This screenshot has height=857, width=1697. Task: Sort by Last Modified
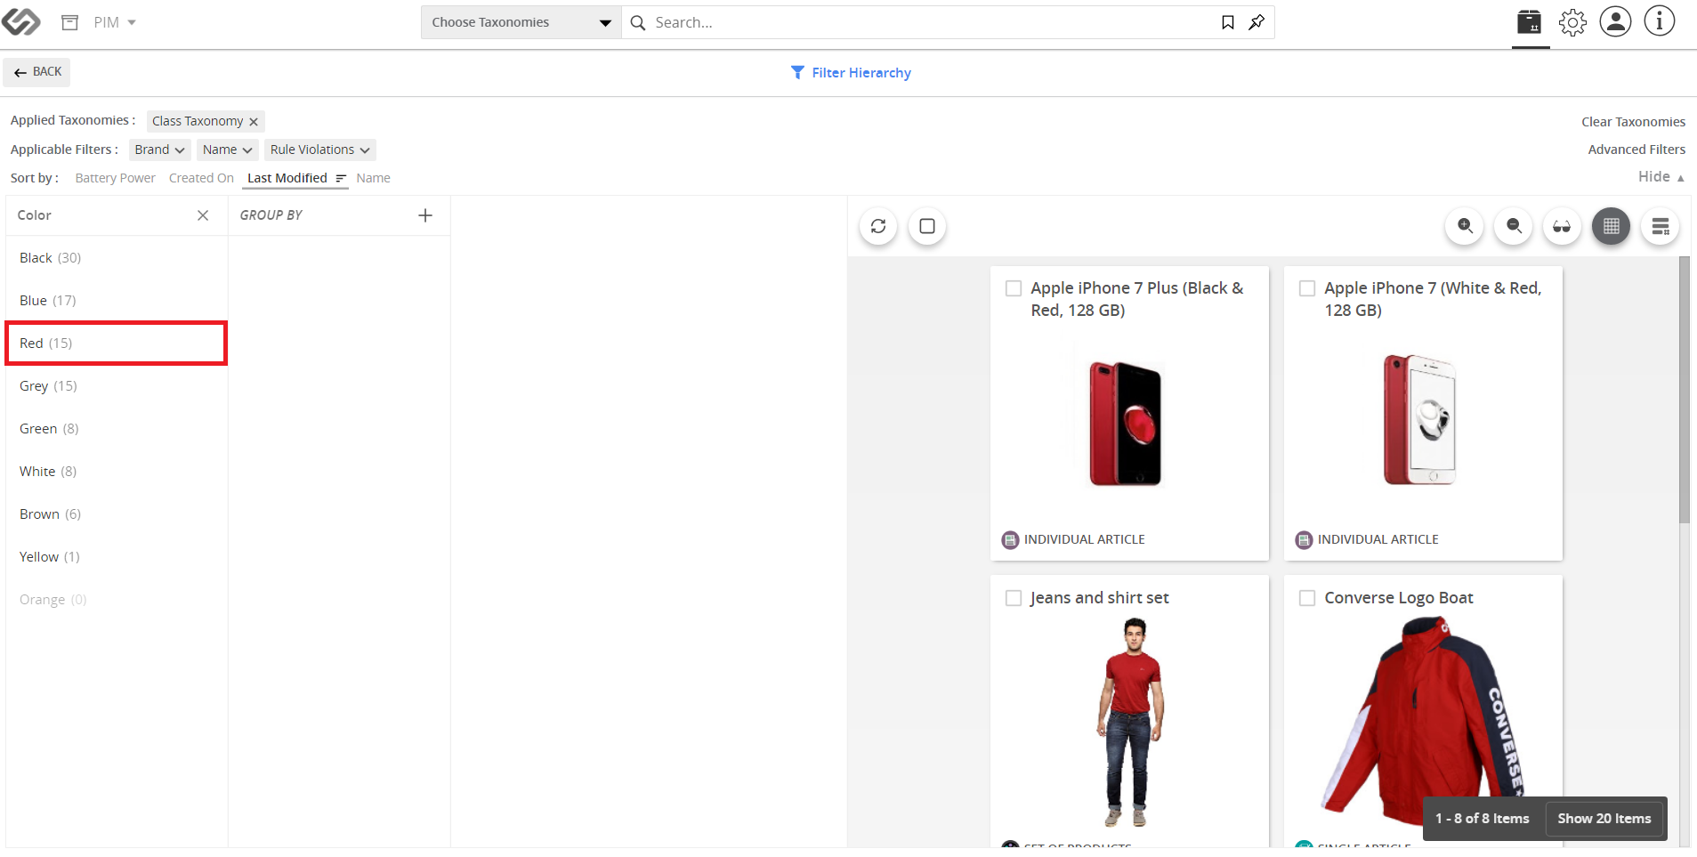[x=287, y=178]
